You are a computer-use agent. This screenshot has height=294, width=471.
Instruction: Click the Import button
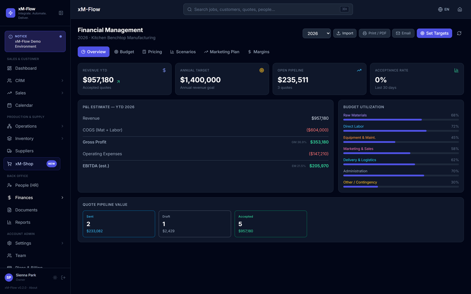point(345,33)
